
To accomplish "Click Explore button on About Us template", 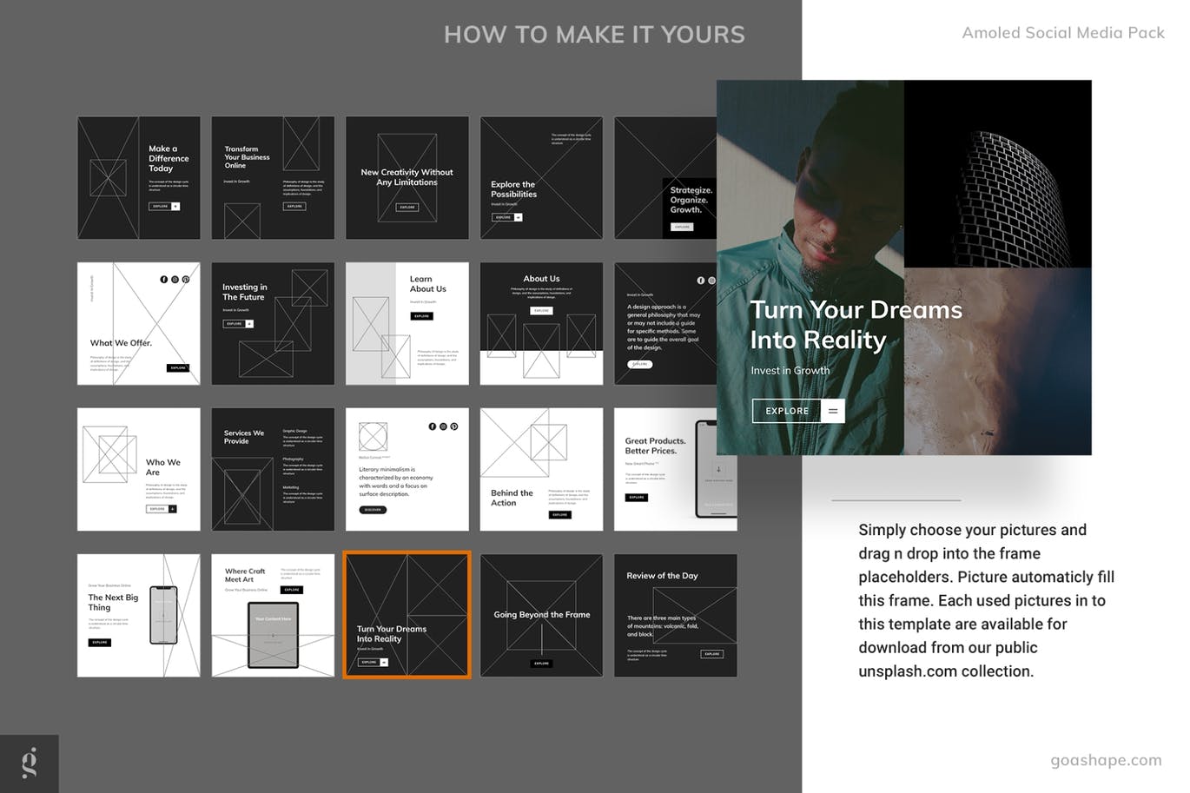I will [x=541, y=310].
